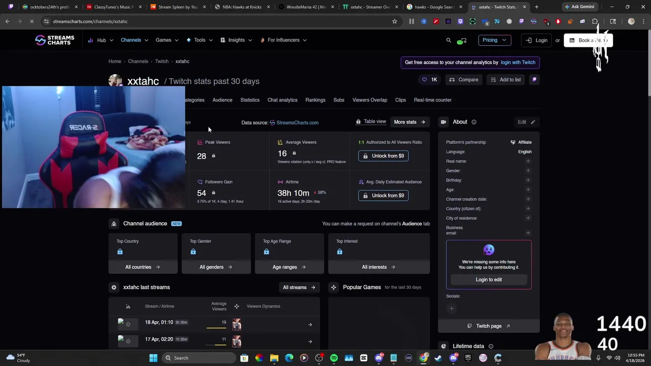Click lock icon under Top Age Range

pos(267,252)
